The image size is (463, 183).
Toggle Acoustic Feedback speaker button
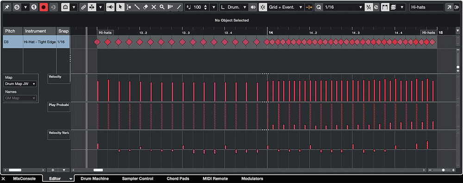[111, 7]
